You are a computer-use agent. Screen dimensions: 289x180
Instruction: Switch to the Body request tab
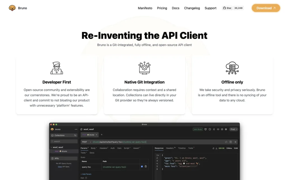coord(94,148)
